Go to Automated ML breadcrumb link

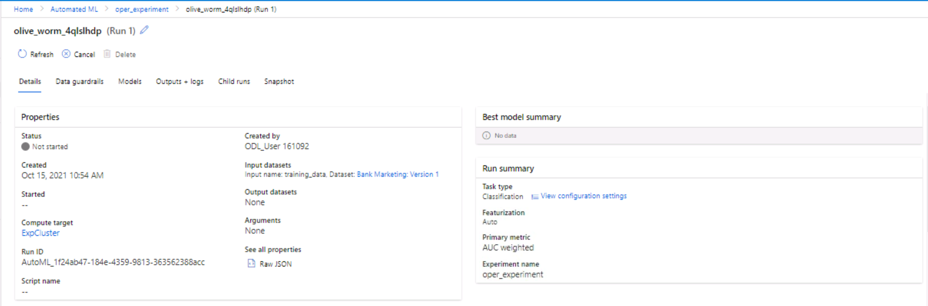74,9
